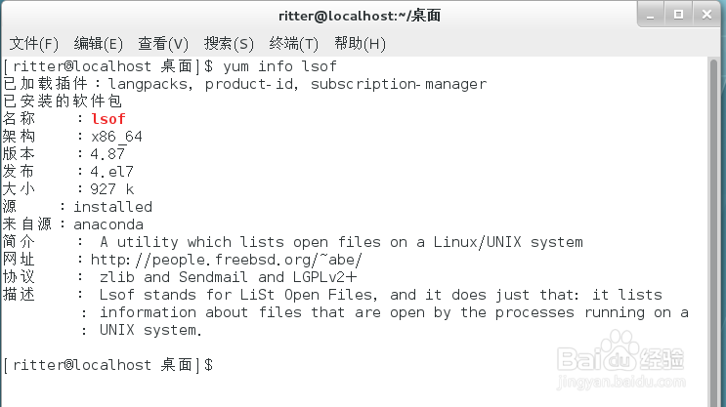This screenshot has width=726, height=407.
Task: Open the 编辑(E) menu
Action: click(x=98, y=44)
